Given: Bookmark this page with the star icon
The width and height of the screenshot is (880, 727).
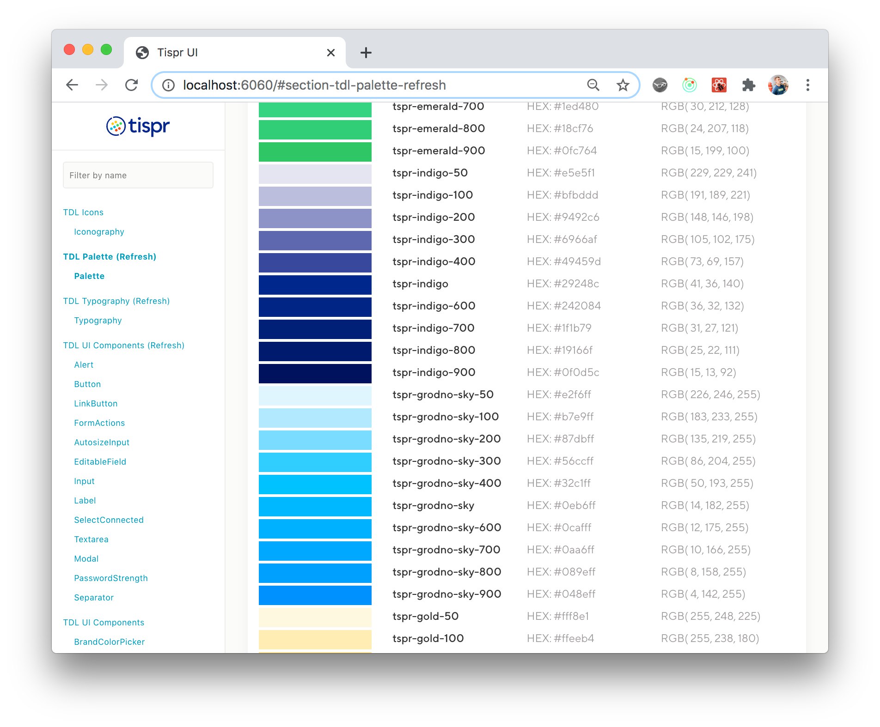Looking at the screenshot, I should tap(623, 85).
